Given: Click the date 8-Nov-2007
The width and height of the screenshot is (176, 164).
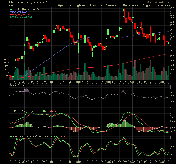Looking at the screenshot, I should click(16, 5).
